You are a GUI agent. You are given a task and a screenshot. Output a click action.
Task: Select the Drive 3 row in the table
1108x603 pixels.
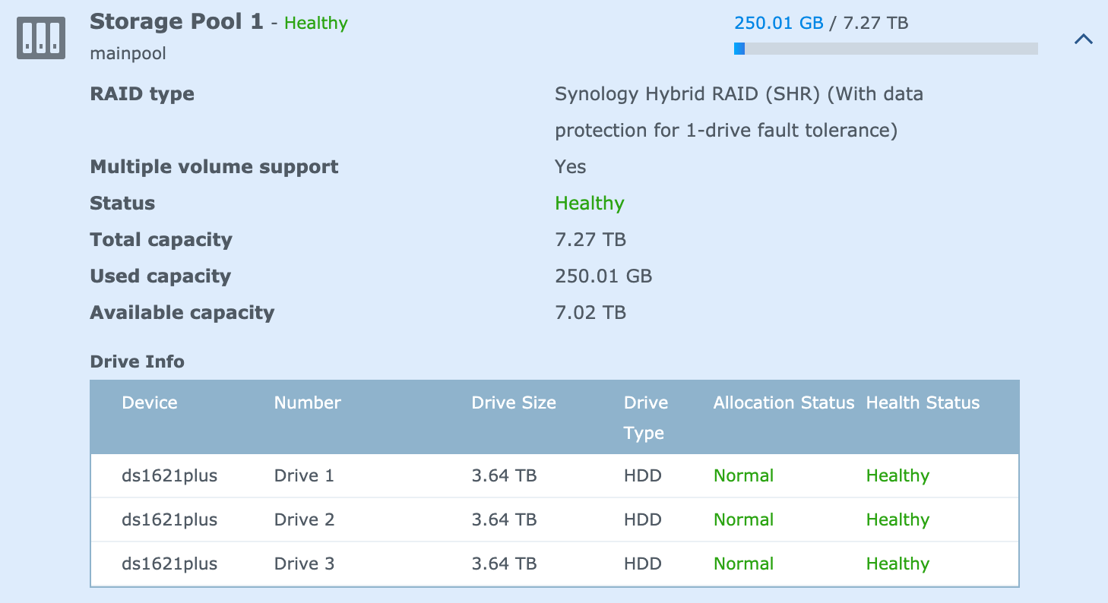click(554, 564)
